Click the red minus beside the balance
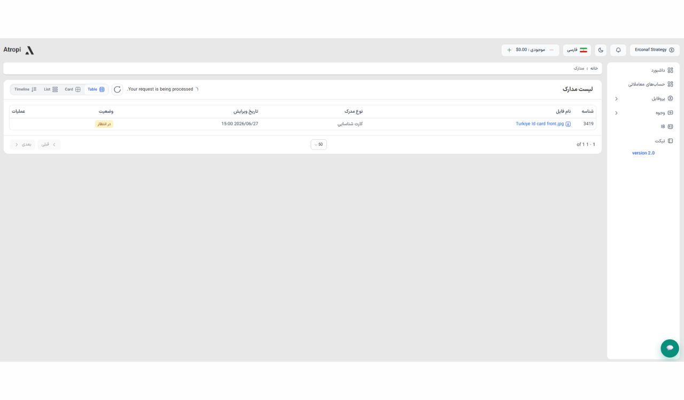Screen dimensions: 684x400 click(551, 50)
